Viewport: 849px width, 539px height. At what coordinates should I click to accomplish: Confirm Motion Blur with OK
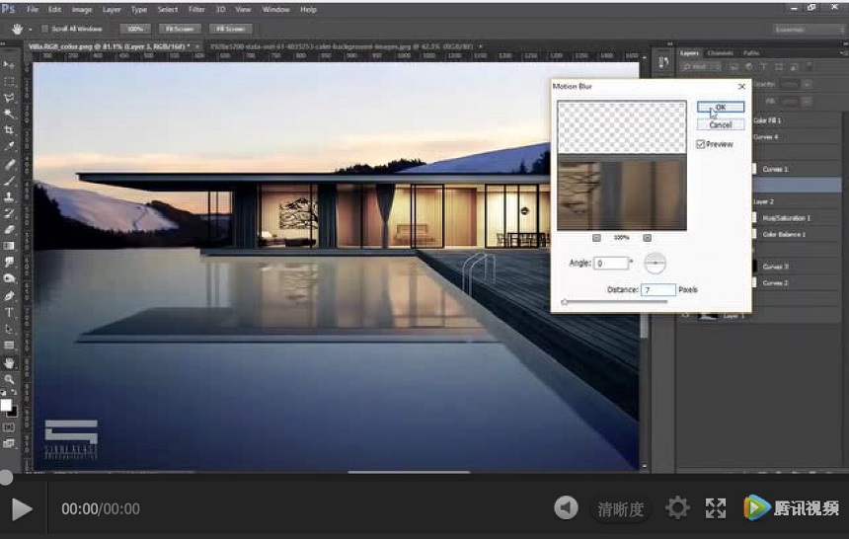click(720, 107)
